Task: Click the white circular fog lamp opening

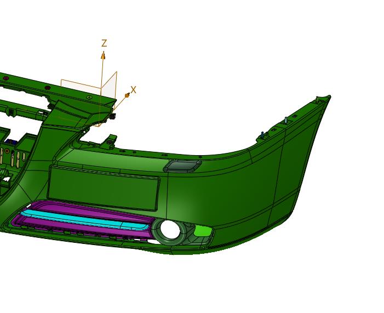Action: pos(170,230)
